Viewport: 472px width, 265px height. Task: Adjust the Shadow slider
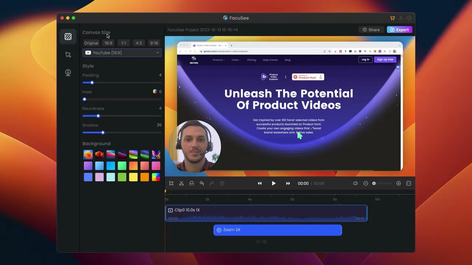coord(122,132)
